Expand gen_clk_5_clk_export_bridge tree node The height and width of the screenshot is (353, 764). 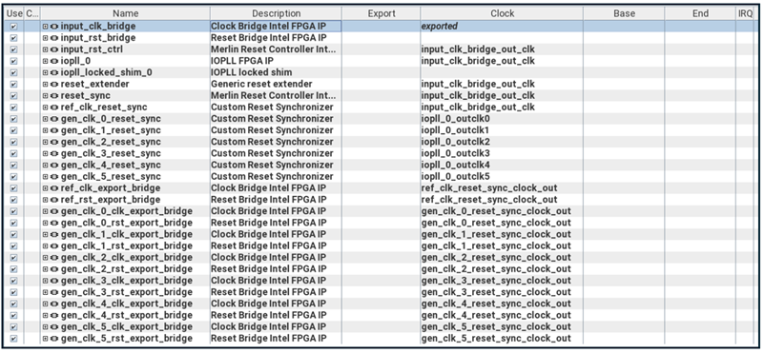point(46,326)
